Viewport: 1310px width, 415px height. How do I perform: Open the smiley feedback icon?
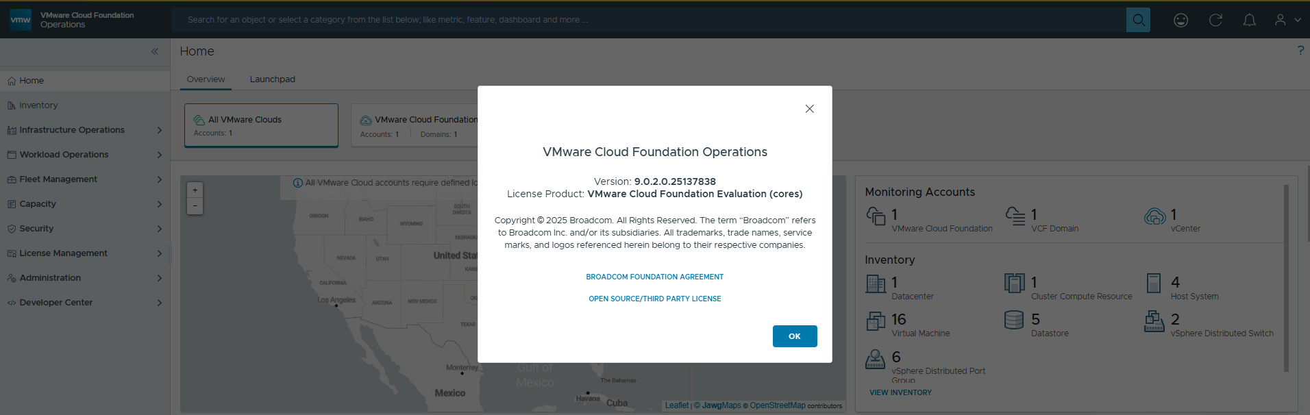point(1181,20)
